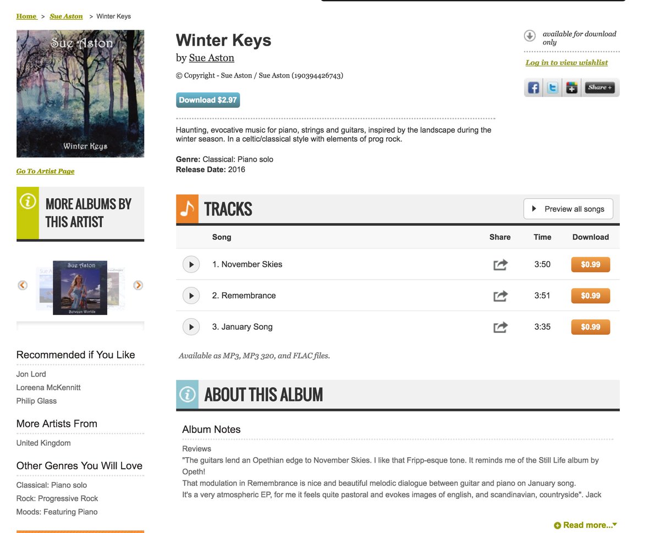Share the January Song track
The width and height of the screenshot is (660, 533).
tap(501, 327)
